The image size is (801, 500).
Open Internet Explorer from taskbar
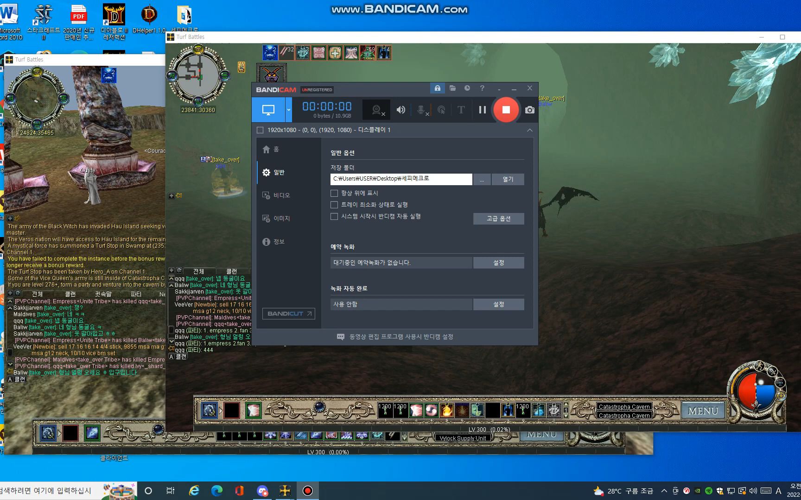(x=194, y=491)
